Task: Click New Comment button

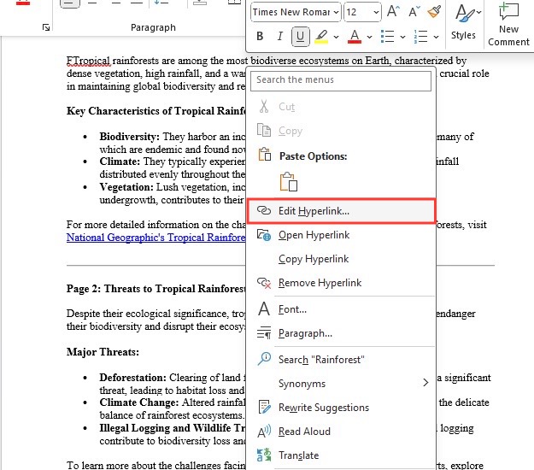Action: (508, 24)
